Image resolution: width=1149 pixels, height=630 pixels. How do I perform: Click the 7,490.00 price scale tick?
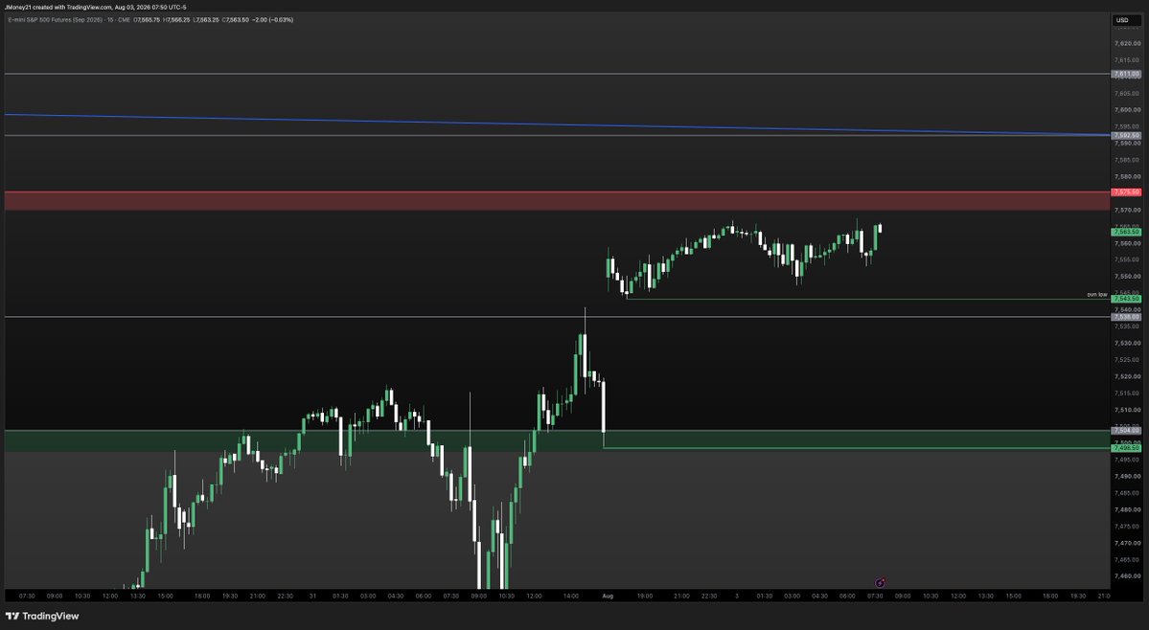click(x=1127, y=477)
